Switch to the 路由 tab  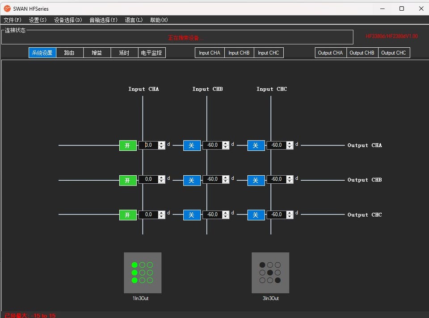[69, 53]
